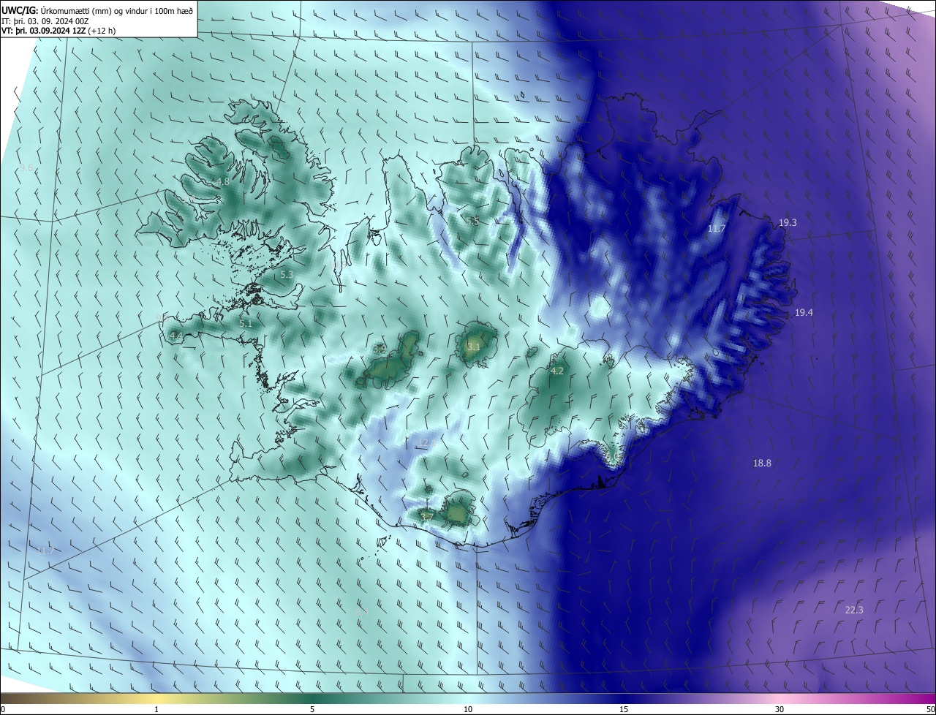Click the 4.4 value label on the map
This screenshot has width=936, height=715.
click(x=175, y=336)
